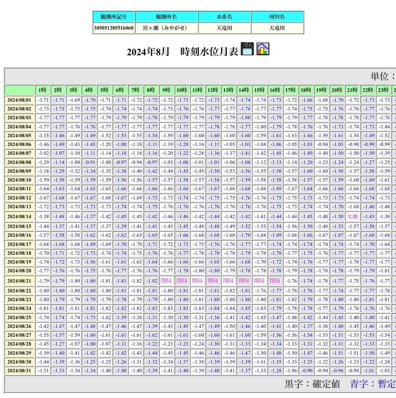Click the 天竜川 value under 水系名
The width and height of the screenshot is (396, 398).
(225, 28)
